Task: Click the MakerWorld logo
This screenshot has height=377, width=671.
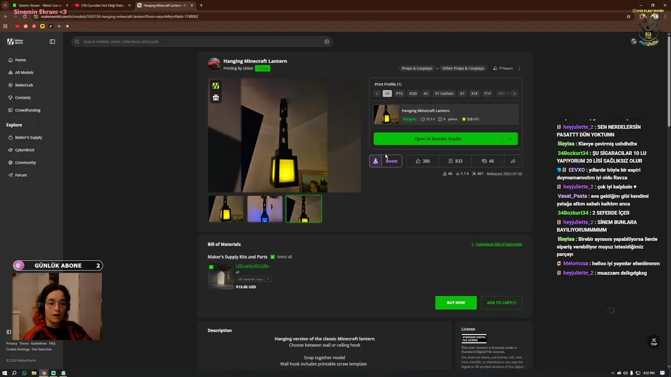Action: click(x=15, y=41)
